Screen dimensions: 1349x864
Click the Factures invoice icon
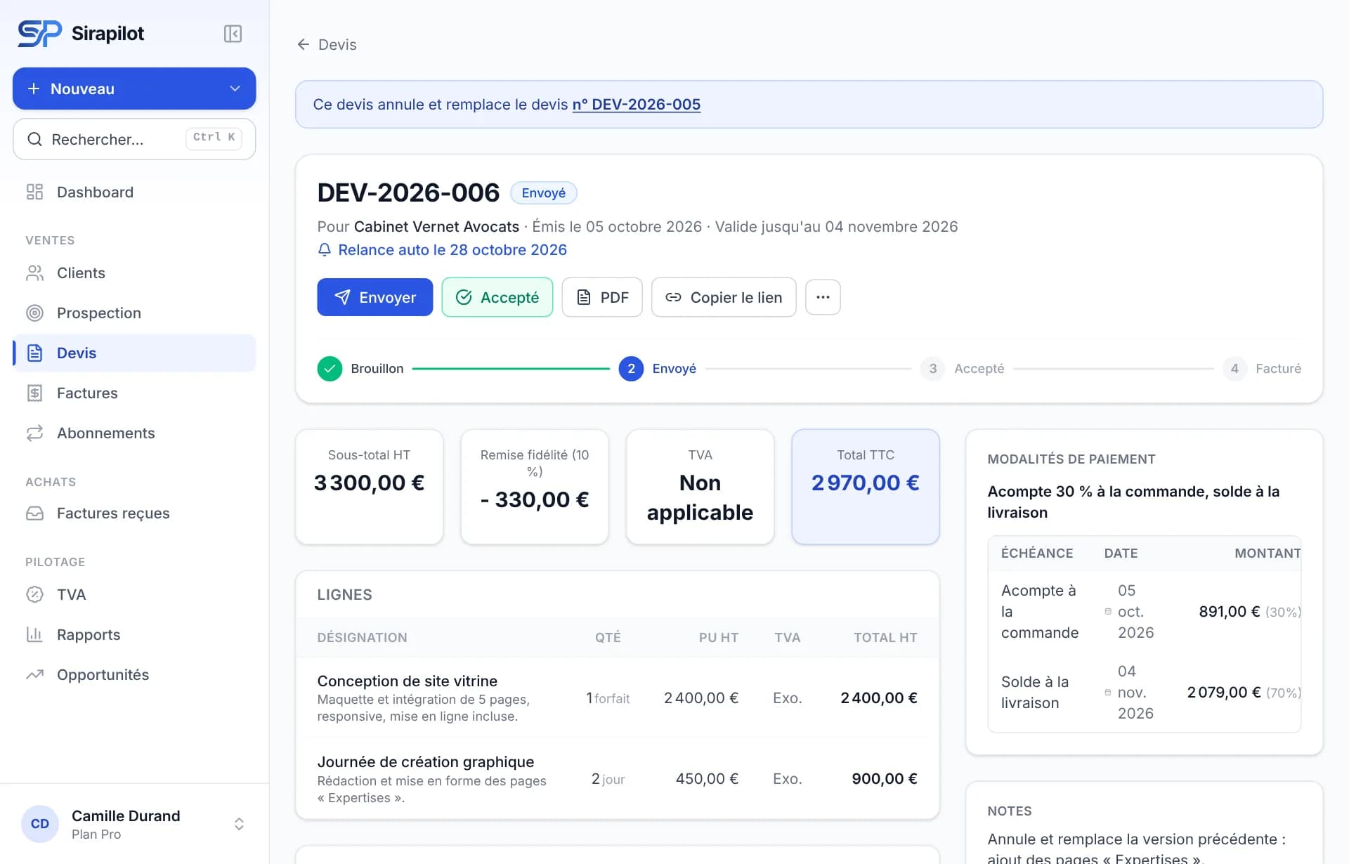click(x=34, y=393)
